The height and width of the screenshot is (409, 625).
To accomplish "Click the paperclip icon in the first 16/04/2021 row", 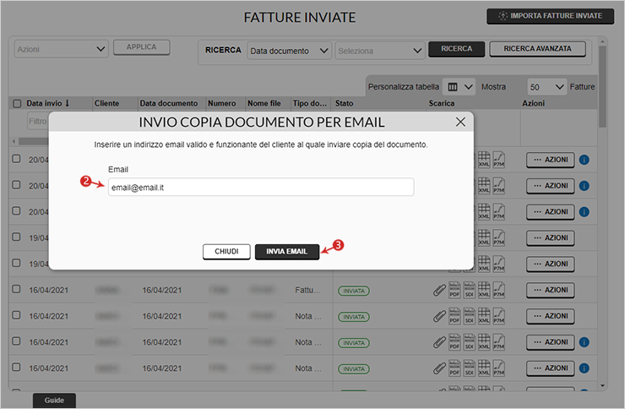I will [x=438, y=290].
